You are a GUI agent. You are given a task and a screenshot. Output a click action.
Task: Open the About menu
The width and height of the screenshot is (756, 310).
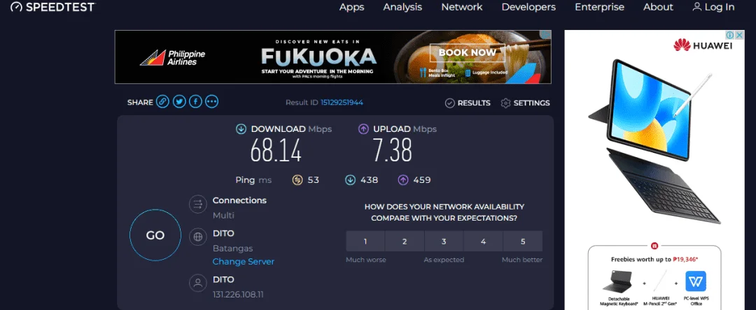coord(658,7)
